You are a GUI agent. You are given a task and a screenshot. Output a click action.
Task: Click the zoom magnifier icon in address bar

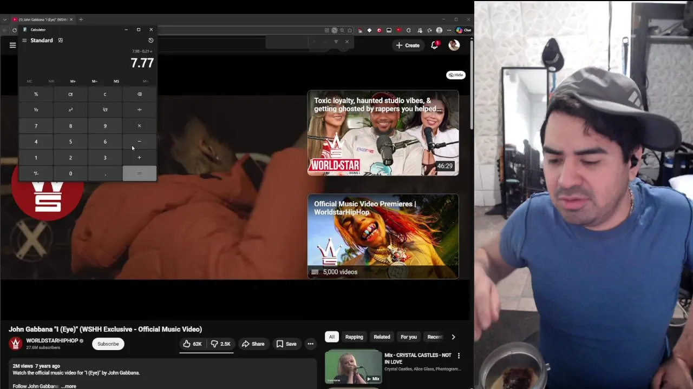(342, 30)
